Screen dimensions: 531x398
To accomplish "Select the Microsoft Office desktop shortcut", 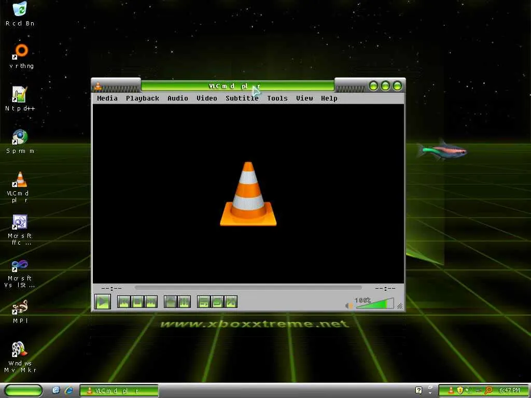I will pos(20,230).
